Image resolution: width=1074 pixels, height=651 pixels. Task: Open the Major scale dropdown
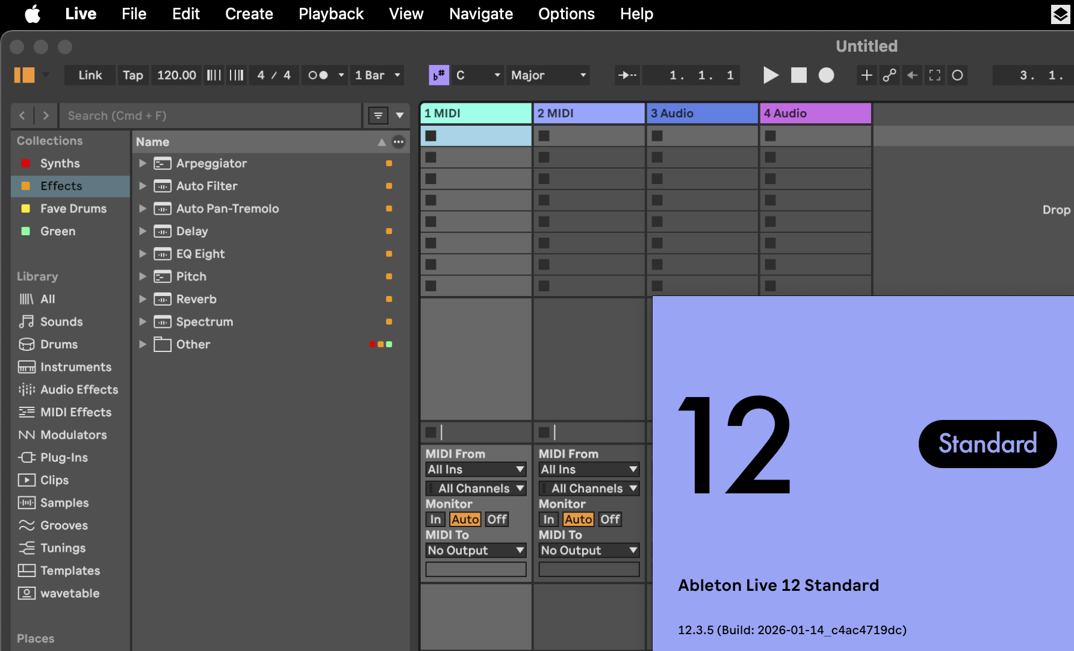(x=547, y=75)
